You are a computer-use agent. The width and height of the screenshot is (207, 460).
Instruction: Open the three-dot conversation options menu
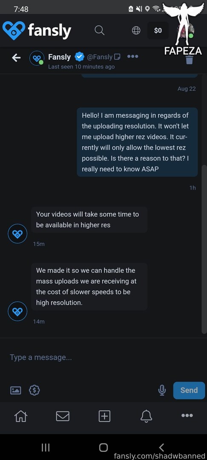tap(132, 56)
